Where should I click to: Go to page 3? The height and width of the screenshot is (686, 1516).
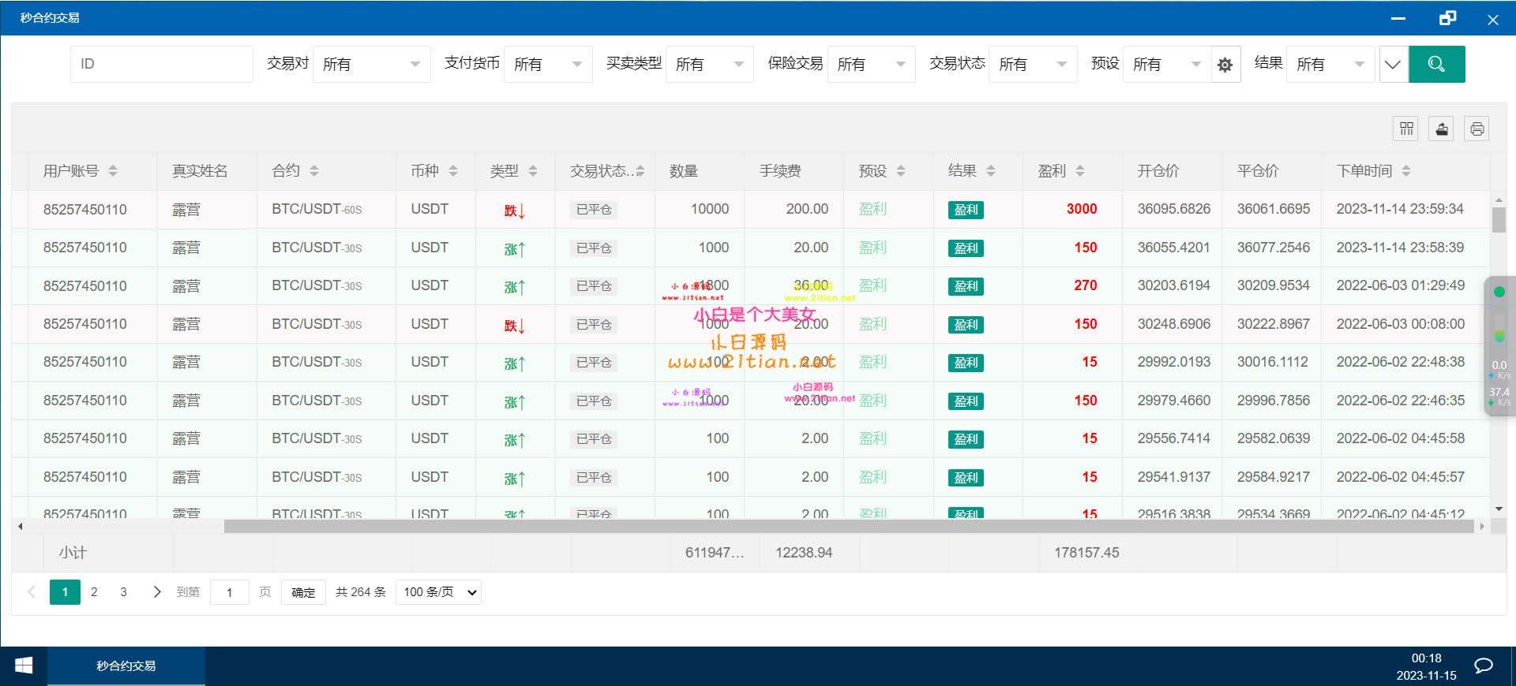[x=123, y=592]
